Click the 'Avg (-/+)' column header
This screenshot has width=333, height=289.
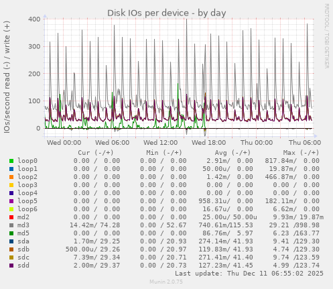point(232,153)
